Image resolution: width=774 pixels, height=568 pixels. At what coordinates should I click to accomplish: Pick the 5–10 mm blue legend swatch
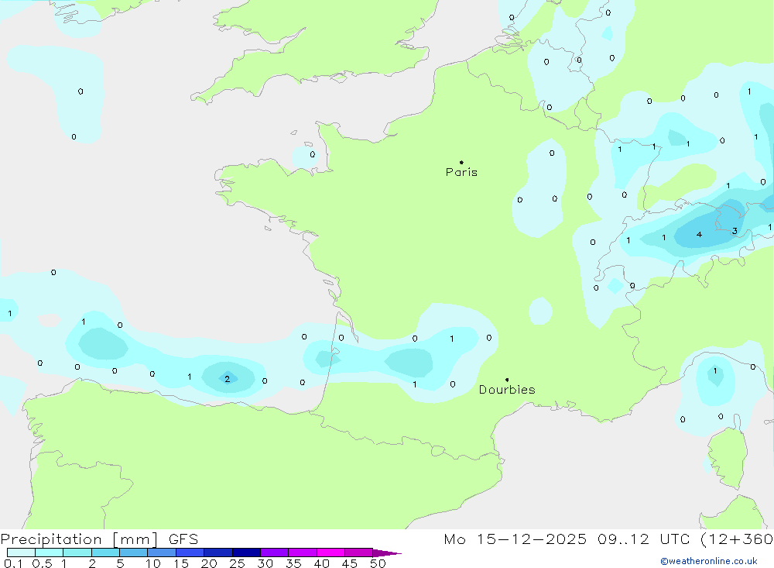pos(134,553)
